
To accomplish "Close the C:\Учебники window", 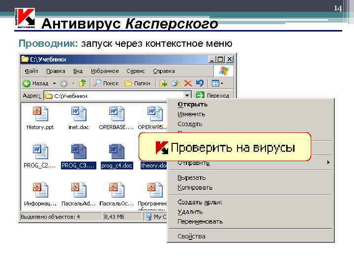I will point(230,60).
